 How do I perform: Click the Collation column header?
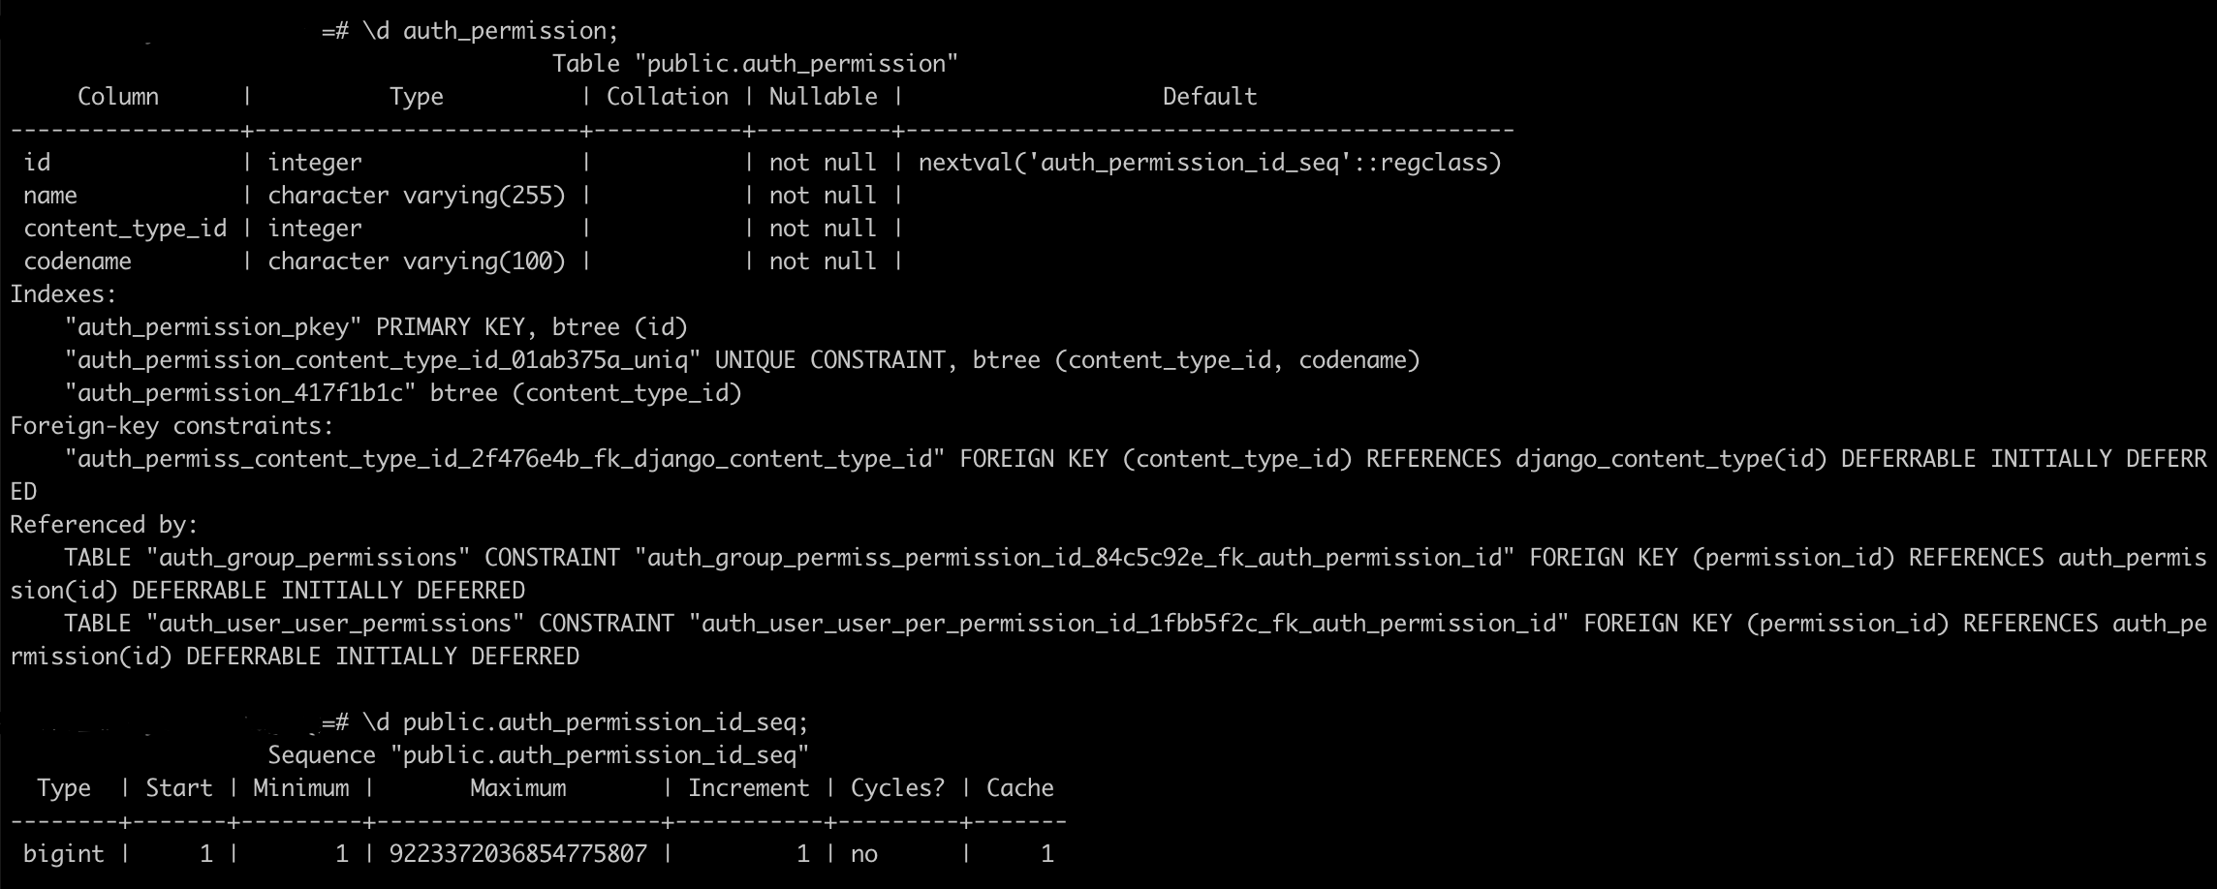click(667, 97)
